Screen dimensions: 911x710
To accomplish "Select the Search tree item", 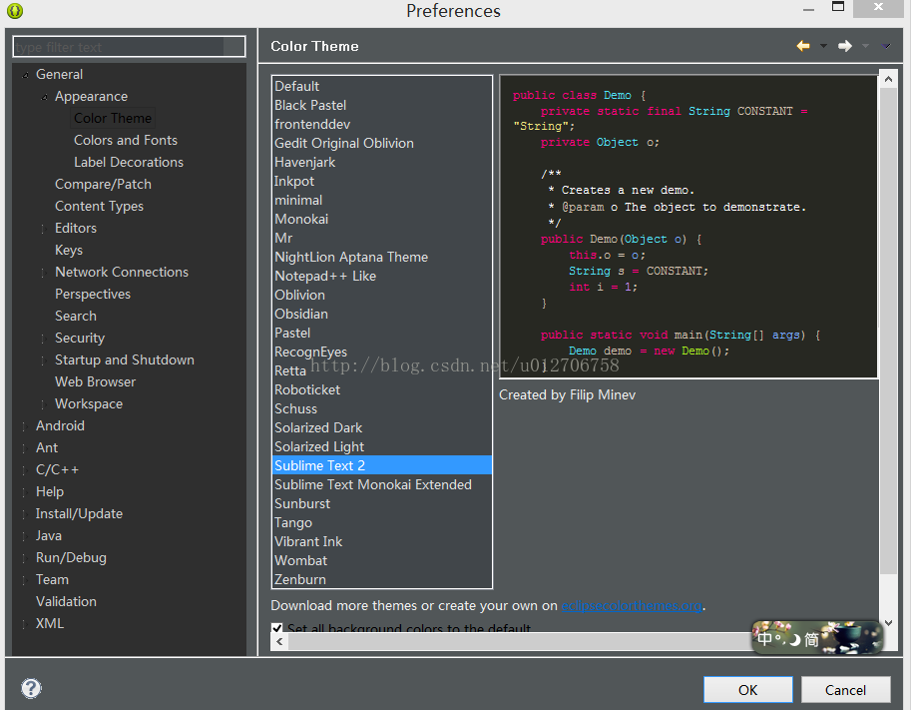I will [x=76, y=316].
